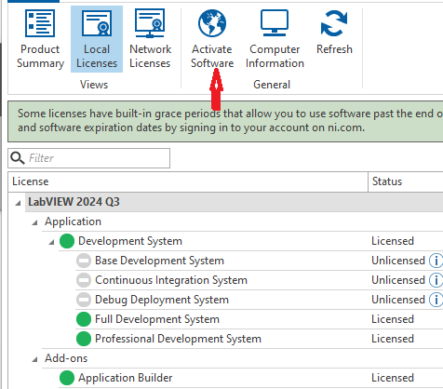Click the green Development System status dot
Viewport: 443px width, 389px height.
(67, 241)
